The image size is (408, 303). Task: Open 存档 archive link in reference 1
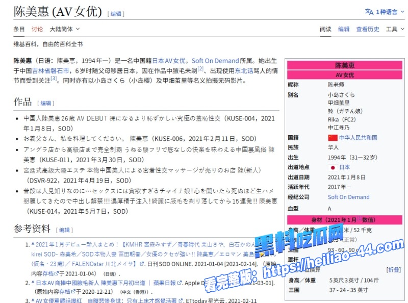pyautogui.click(x=48, y=274)
